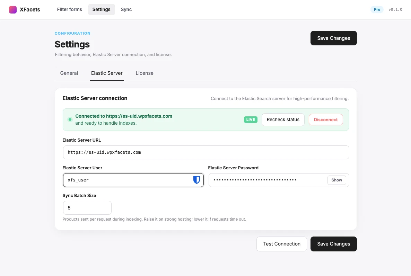
Task: Click the 'Products sent per request' help text
Action: click(x=154, y=219)
